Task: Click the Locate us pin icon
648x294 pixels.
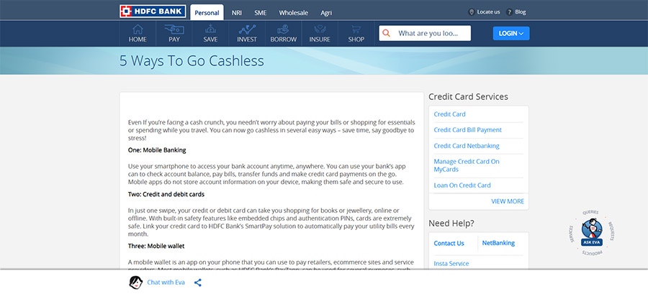Action: [471, 12]
